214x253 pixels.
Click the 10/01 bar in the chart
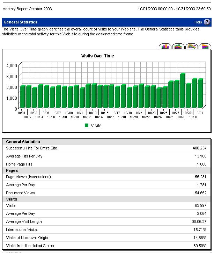pos(22,97)
